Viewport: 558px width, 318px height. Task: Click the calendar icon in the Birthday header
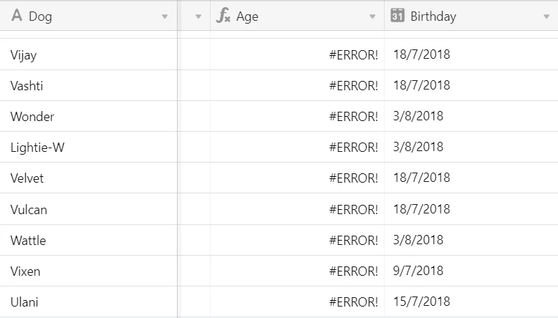398,16
